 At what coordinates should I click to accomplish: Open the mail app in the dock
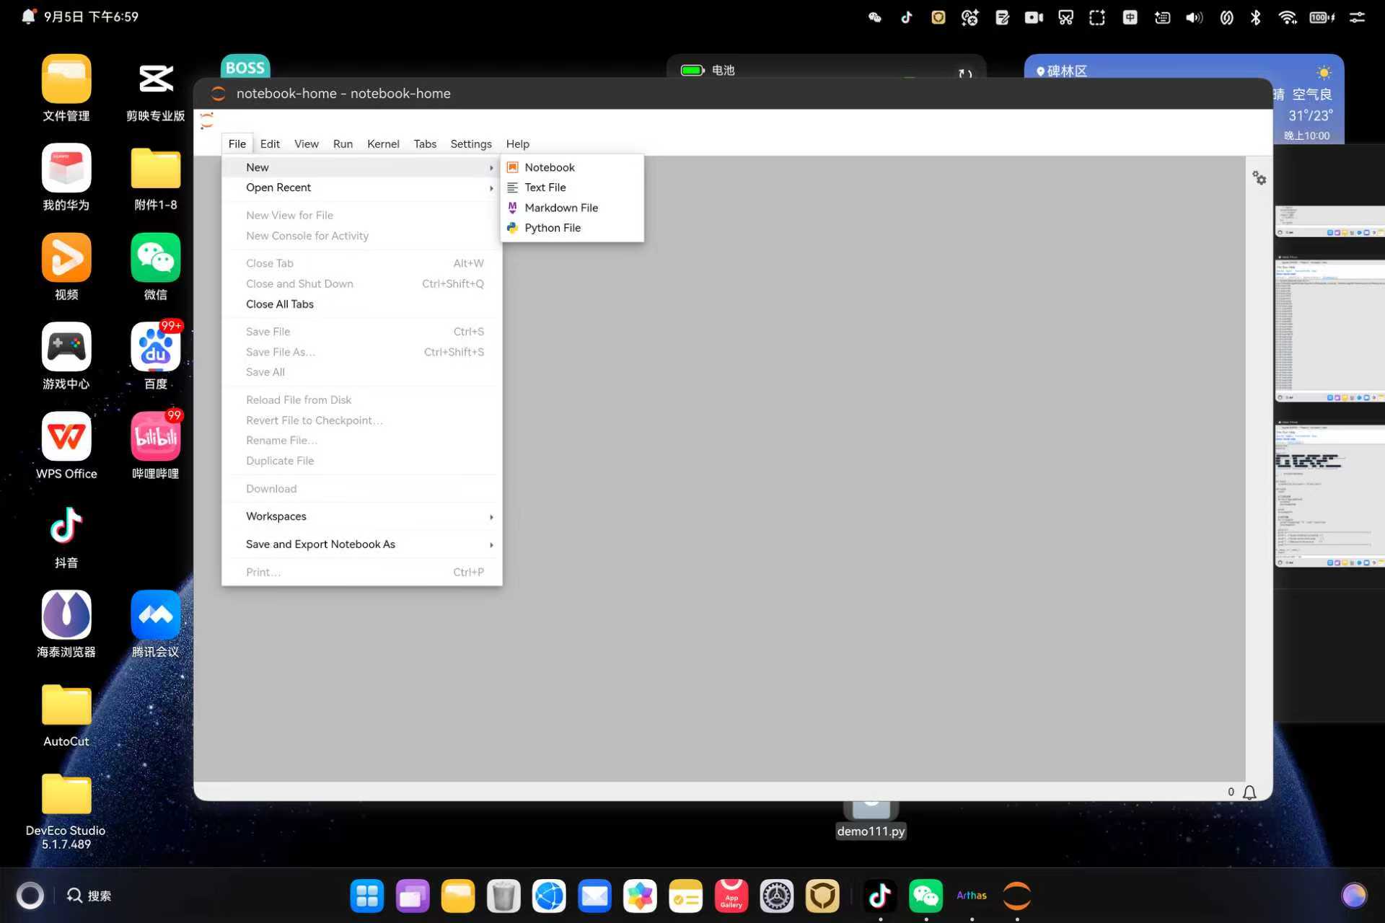[594, 896]
